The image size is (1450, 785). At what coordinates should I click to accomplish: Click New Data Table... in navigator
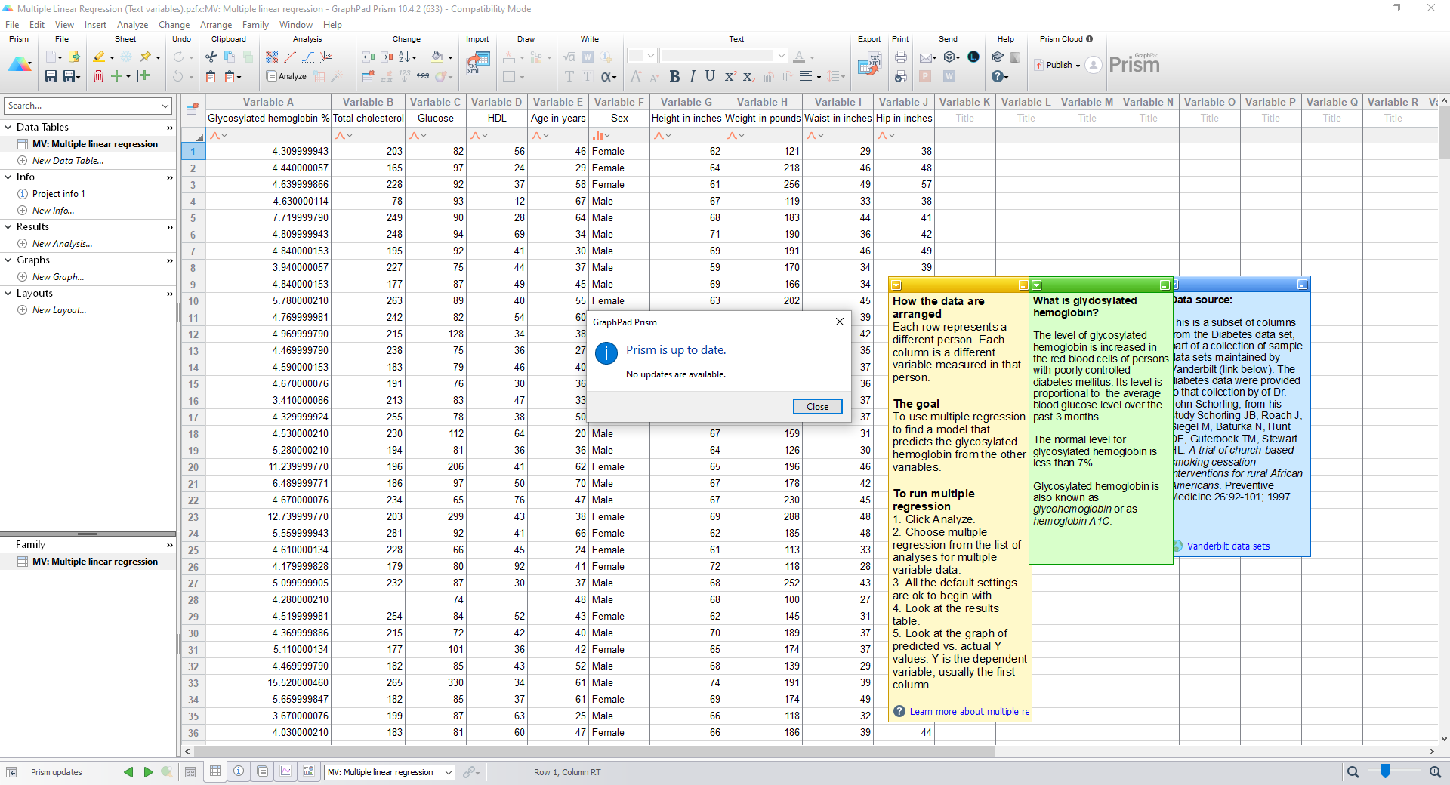click(x=68, y=160)
